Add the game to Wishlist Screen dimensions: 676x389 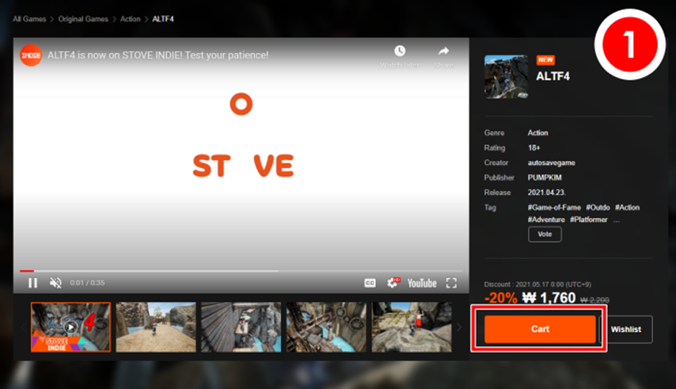point(626,329)
